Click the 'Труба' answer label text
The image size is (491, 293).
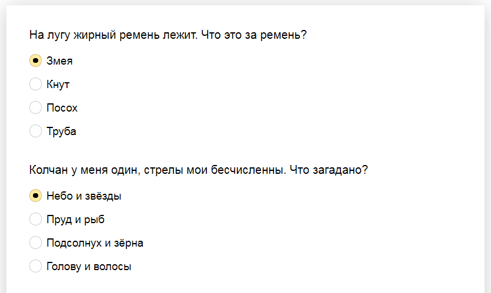(61, 132)
